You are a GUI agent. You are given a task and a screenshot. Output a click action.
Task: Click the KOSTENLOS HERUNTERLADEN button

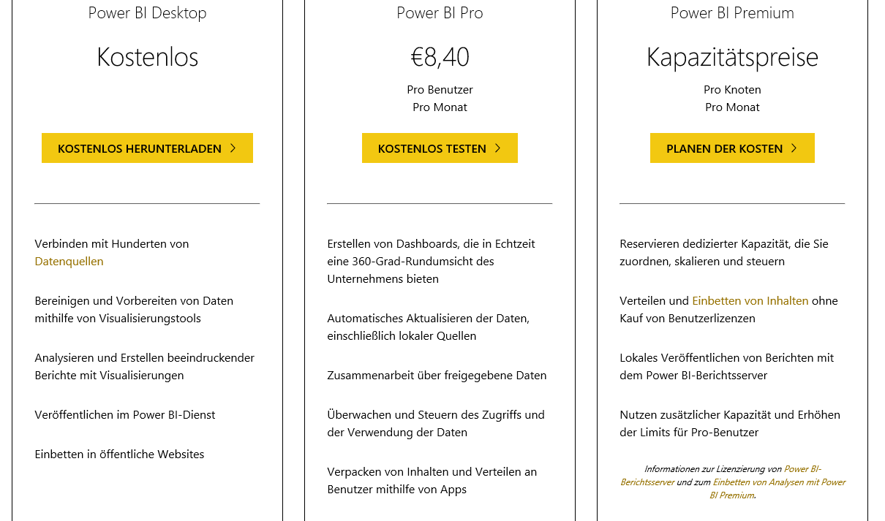[147, 148]
